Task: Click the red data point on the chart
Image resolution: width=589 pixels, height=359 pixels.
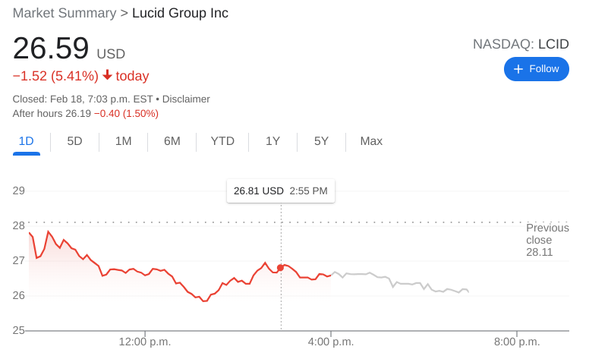Action: tap(281, 268)
